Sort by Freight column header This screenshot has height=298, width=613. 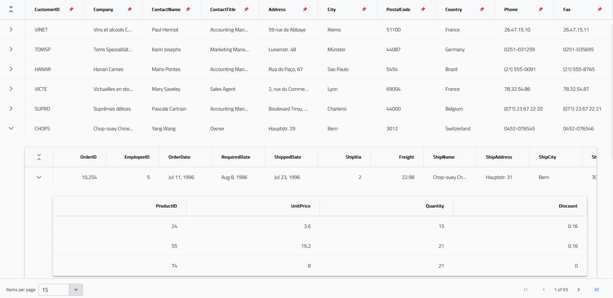407,157
